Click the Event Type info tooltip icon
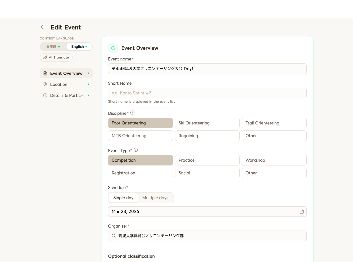The height and width of the screenshot is (262, 353). (x=135, y=149)
